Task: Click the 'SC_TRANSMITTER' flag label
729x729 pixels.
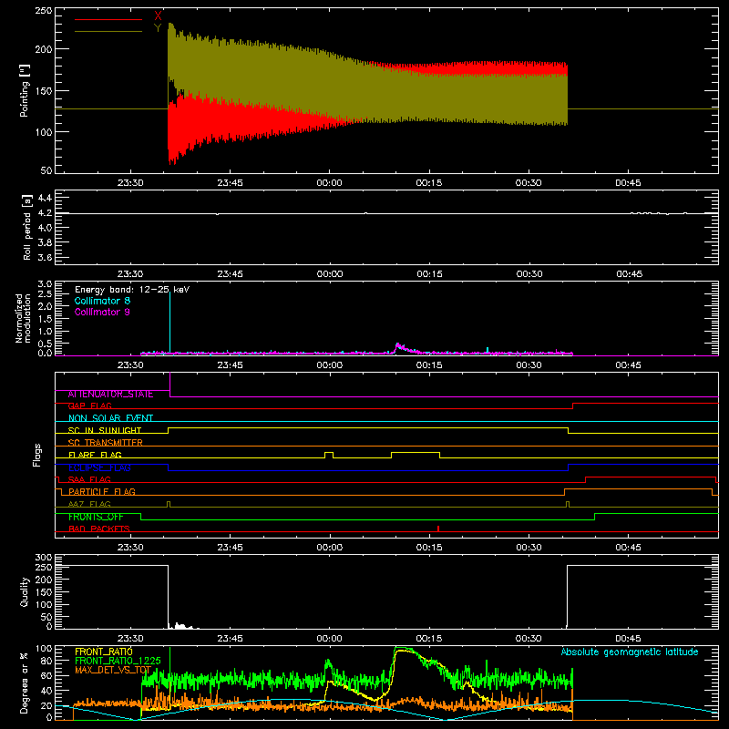Action: click(x=106, y=443)
